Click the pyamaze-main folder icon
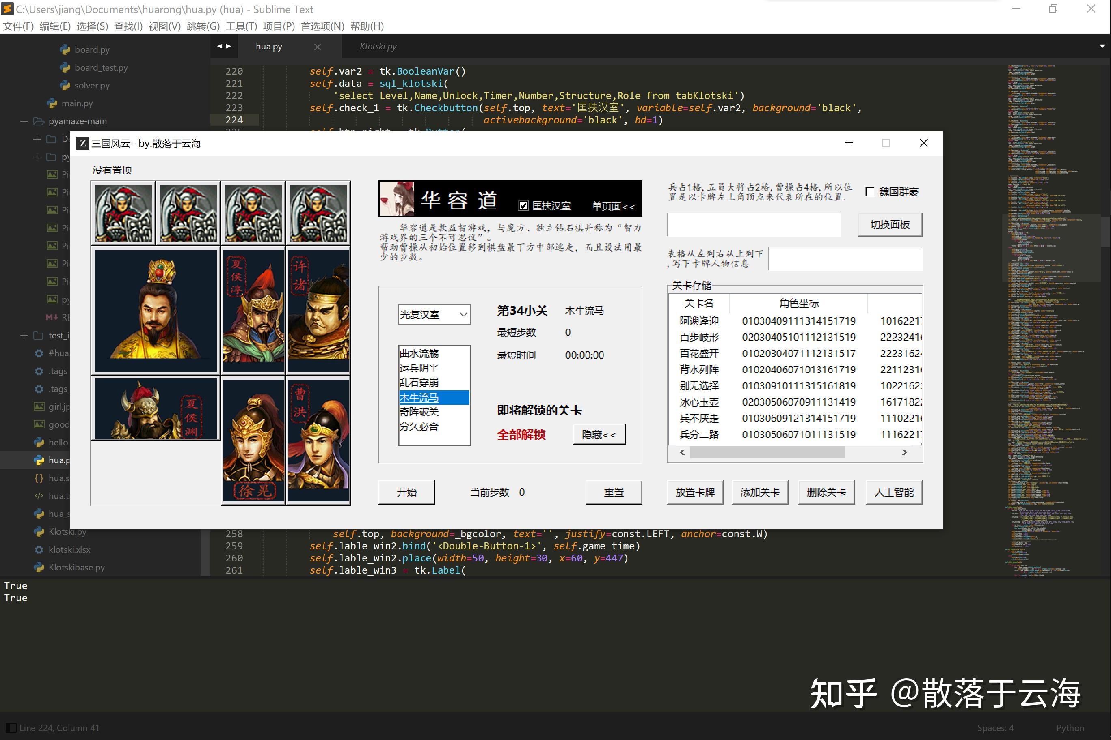Image resolution: width=1111 pixels, height=740 pixels. click(x=39, y=121)
